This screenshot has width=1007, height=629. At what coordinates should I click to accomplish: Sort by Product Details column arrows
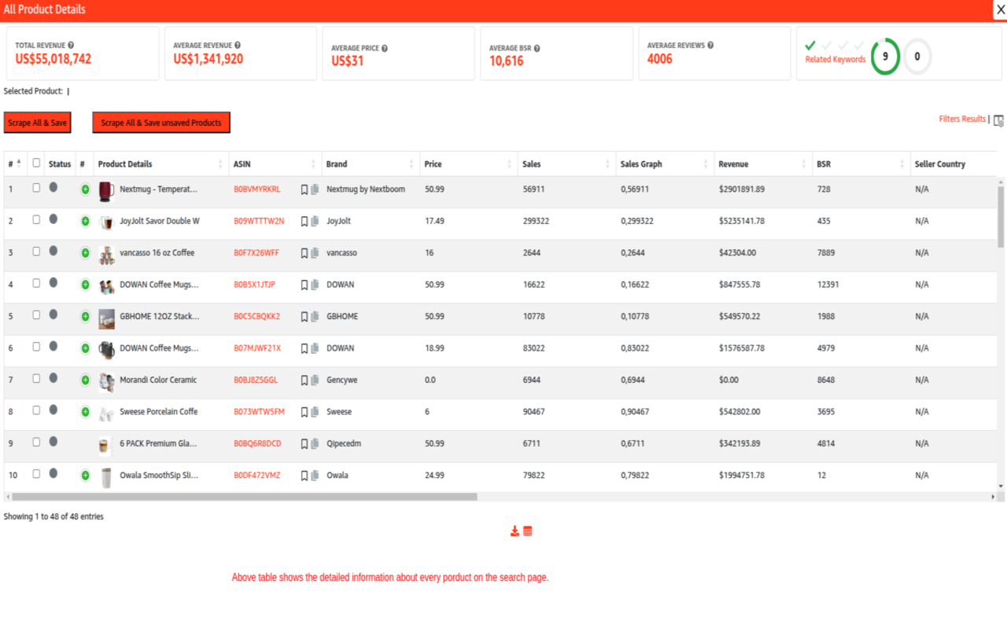220,164
